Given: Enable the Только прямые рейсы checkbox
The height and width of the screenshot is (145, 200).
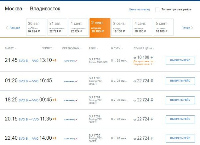Looking at the screenshot, I should coord(157,10).
